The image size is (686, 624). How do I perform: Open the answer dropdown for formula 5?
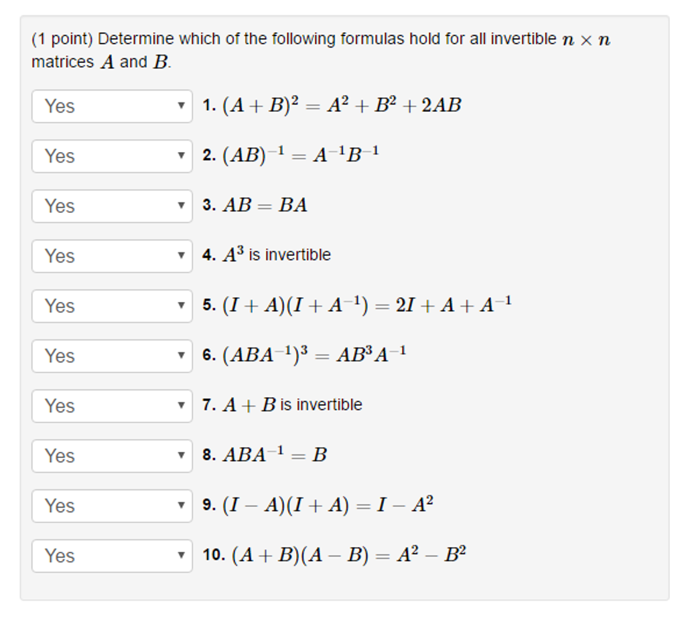pyautogui.click(x=112, y=306)
